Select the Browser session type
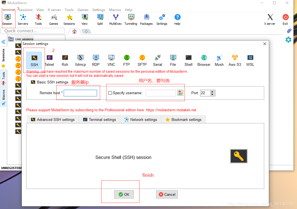Image resolution: width=297 pixels, height=209 pixels. coord(204,61)
